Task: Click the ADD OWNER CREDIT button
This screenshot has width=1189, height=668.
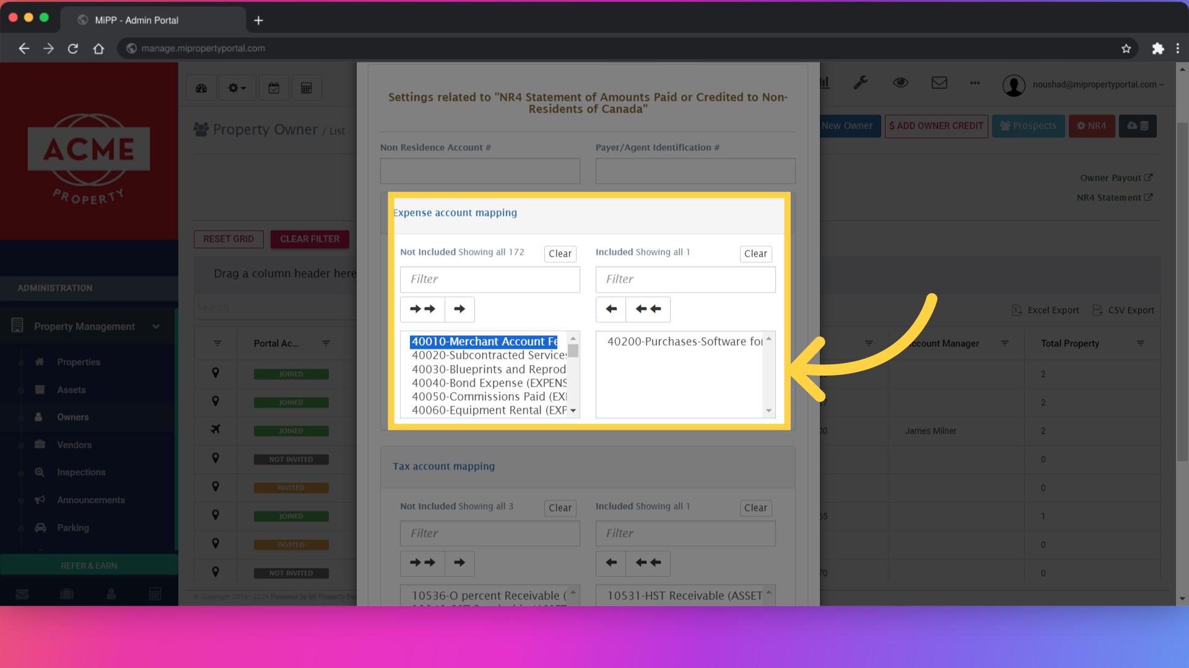Action: pos(936,126)
